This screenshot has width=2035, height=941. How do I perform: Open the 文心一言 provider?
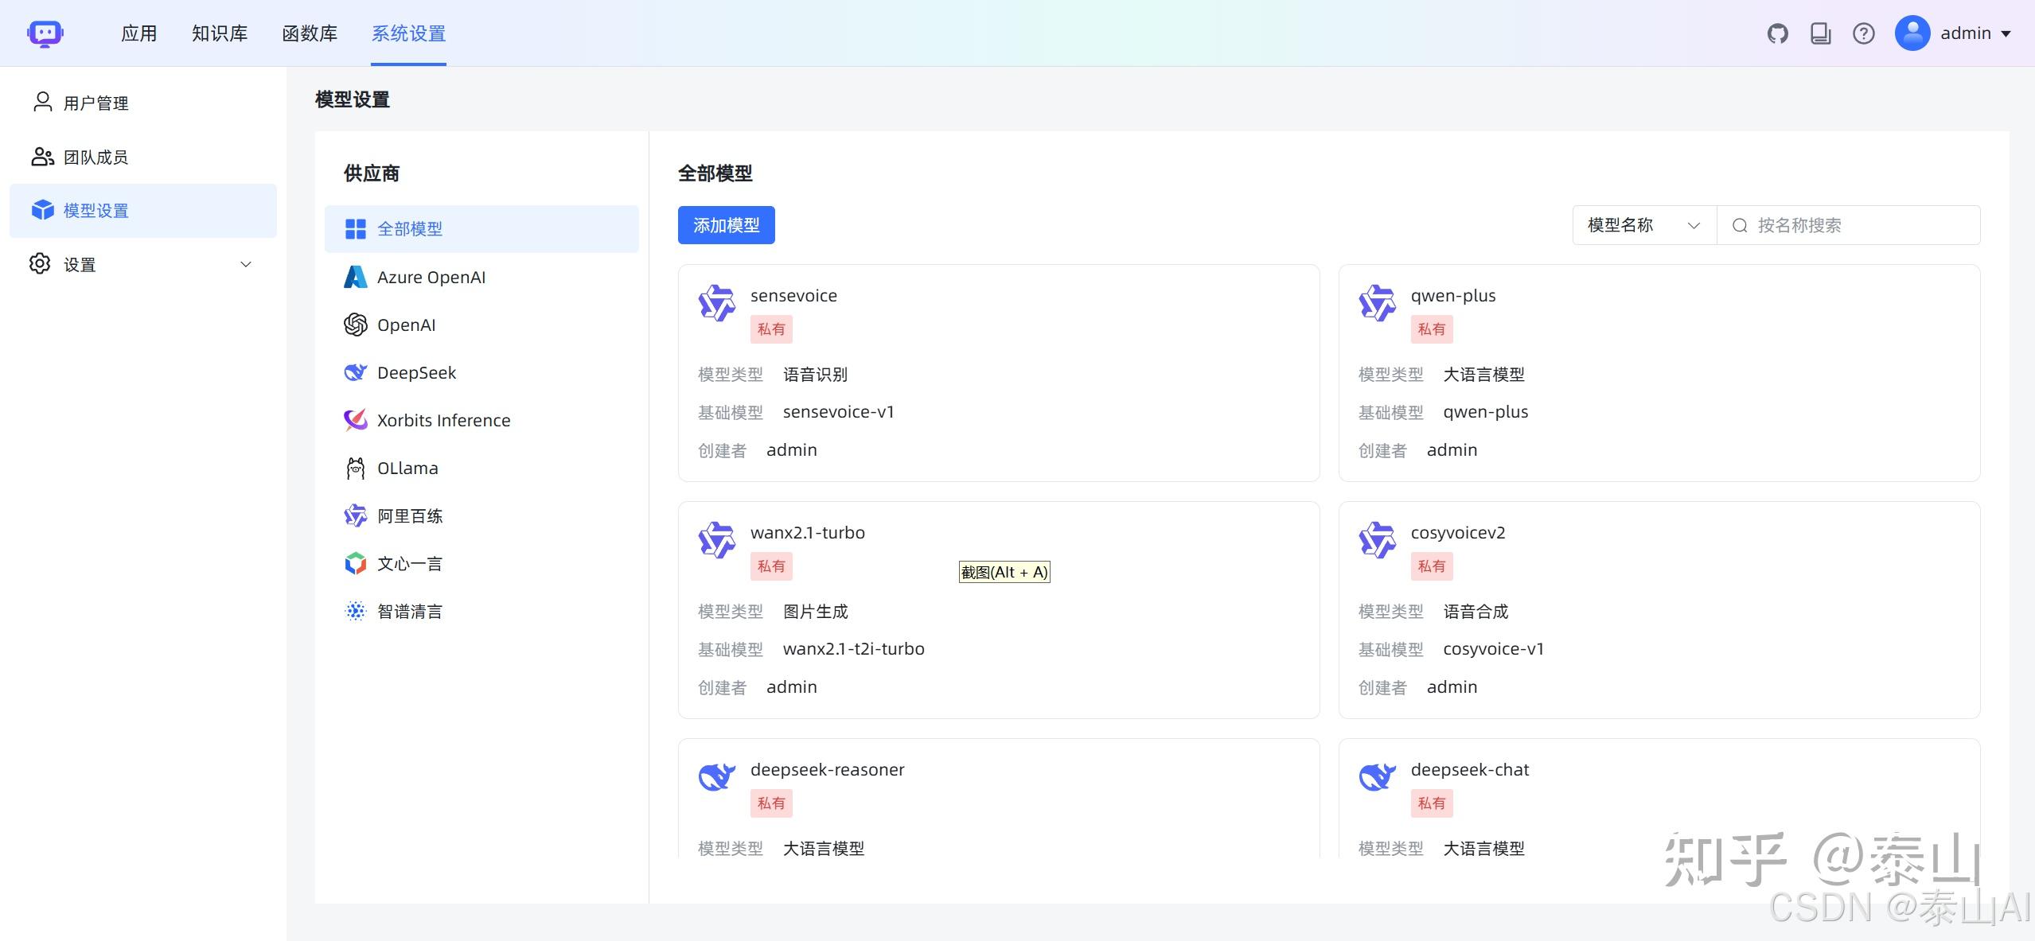408,563
